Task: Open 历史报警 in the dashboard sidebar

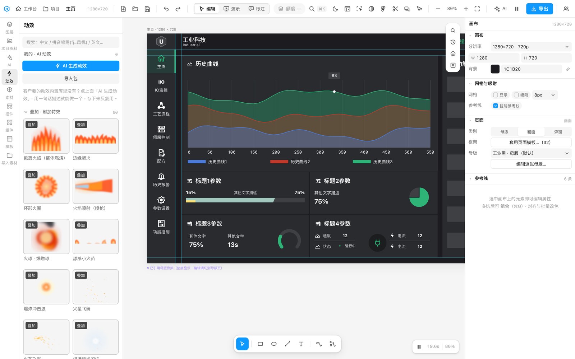Action: 161,180
